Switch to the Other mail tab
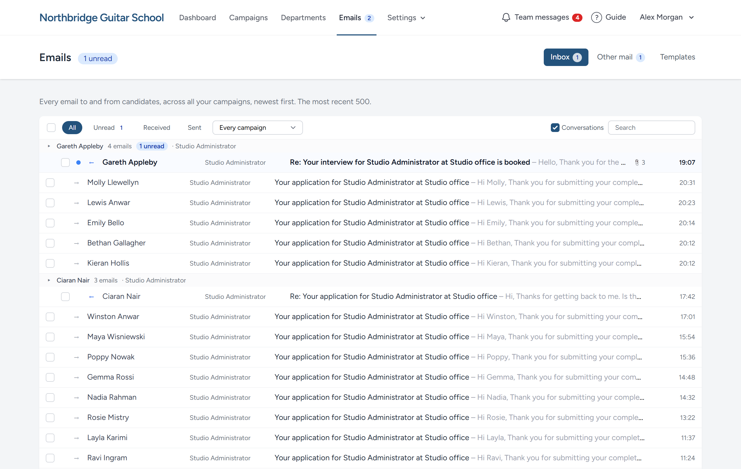Viewport: 741px width, 469px height. [621, 57]
